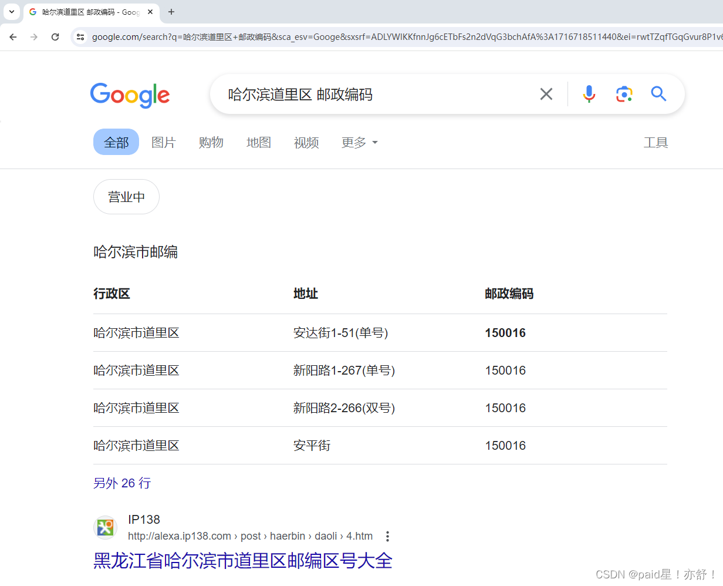Reload the page
Viewport: 723px width, 586px height.
[x=55, y=37]
